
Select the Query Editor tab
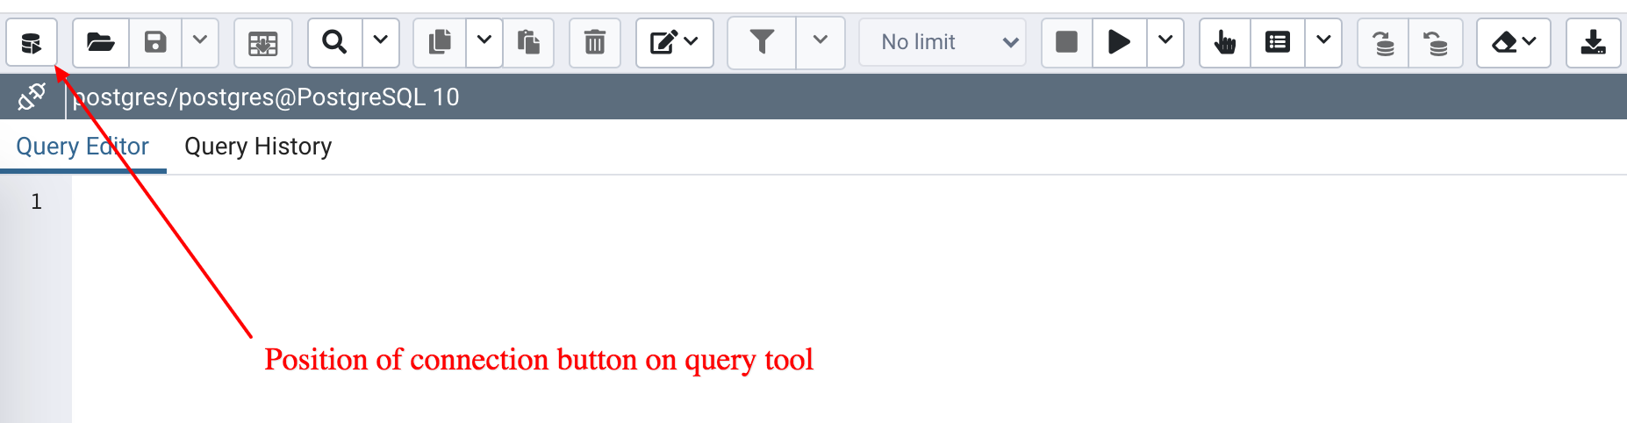pyautogui.click(x=82, y=147)
